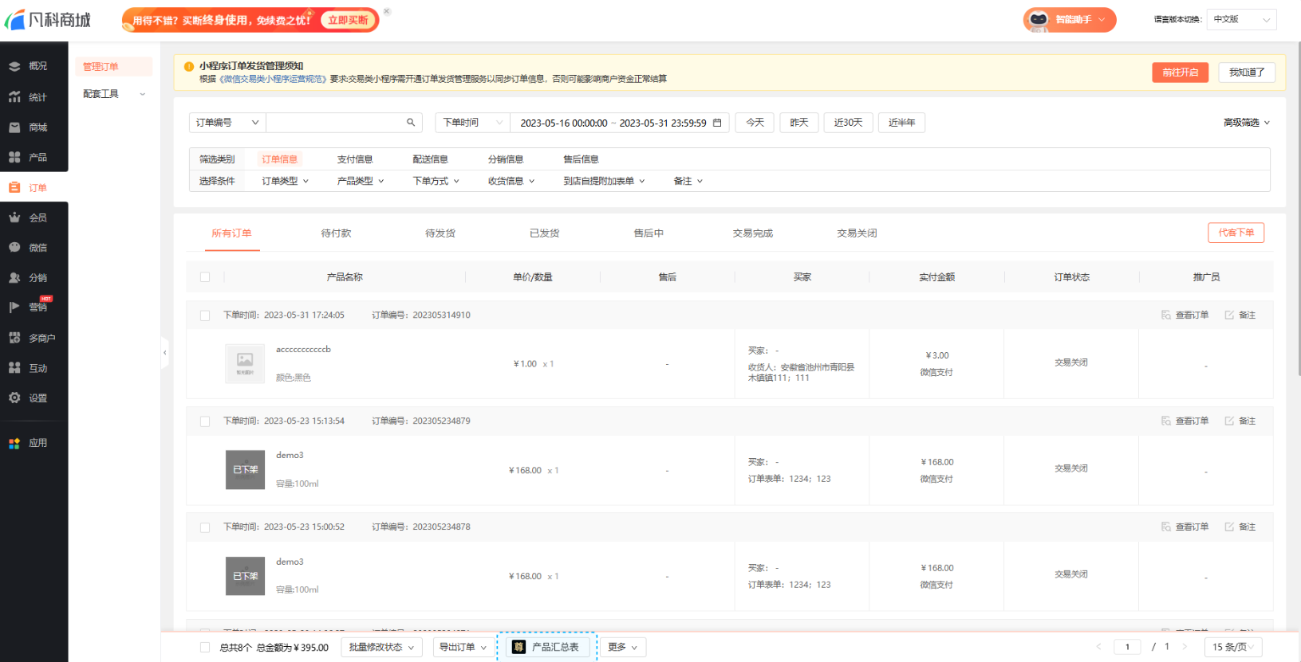Click the 凡科商城 logo
This screenshot has width=1301, height=662.
pos(48,20)
